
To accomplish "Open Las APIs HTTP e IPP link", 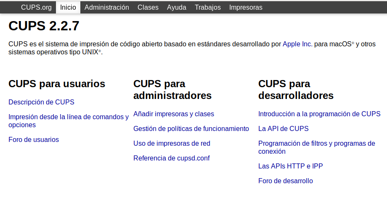I will 291,166.
